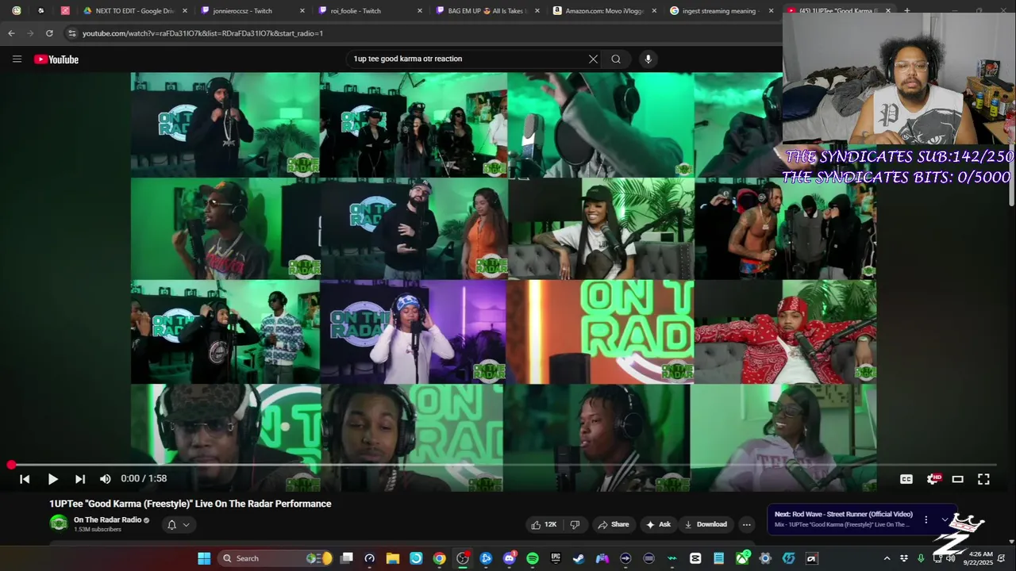Open the player settings gear
1016x571 pixels.
pyautogui.click(x=933, y=479)
